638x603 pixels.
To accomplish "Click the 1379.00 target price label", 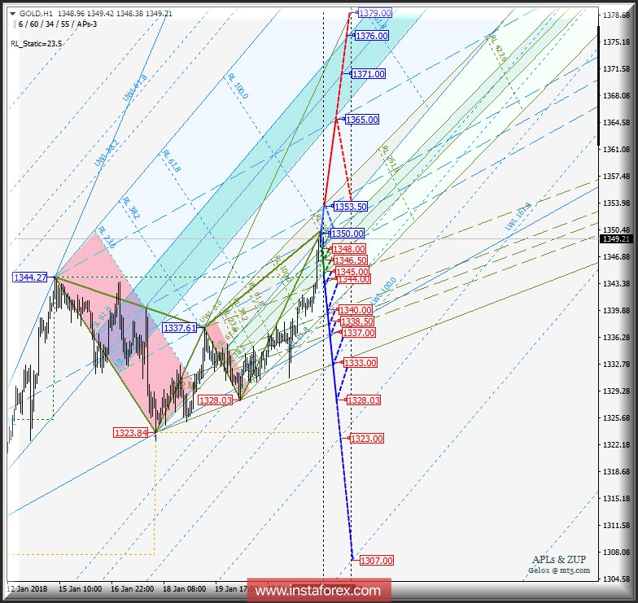I will pos(374,13).
